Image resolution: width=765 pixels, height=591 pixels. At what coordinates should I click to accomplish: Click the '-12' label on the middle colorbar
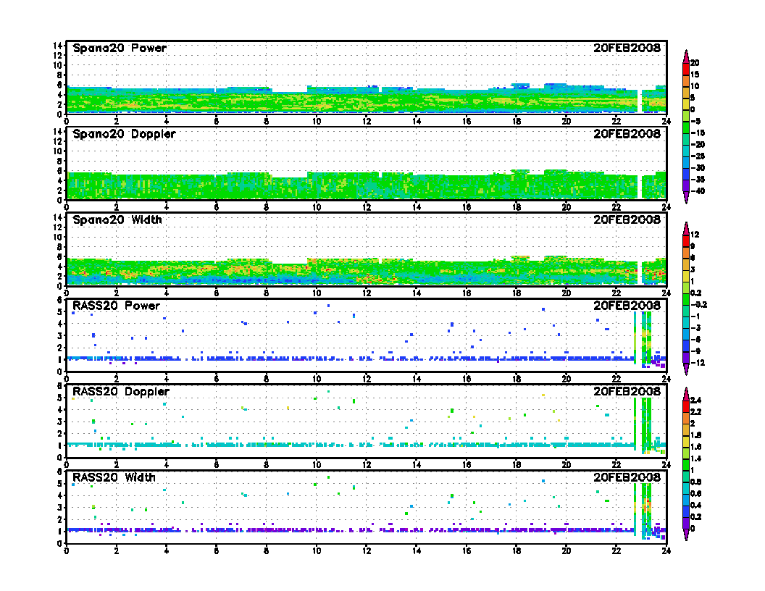(697, 363)
